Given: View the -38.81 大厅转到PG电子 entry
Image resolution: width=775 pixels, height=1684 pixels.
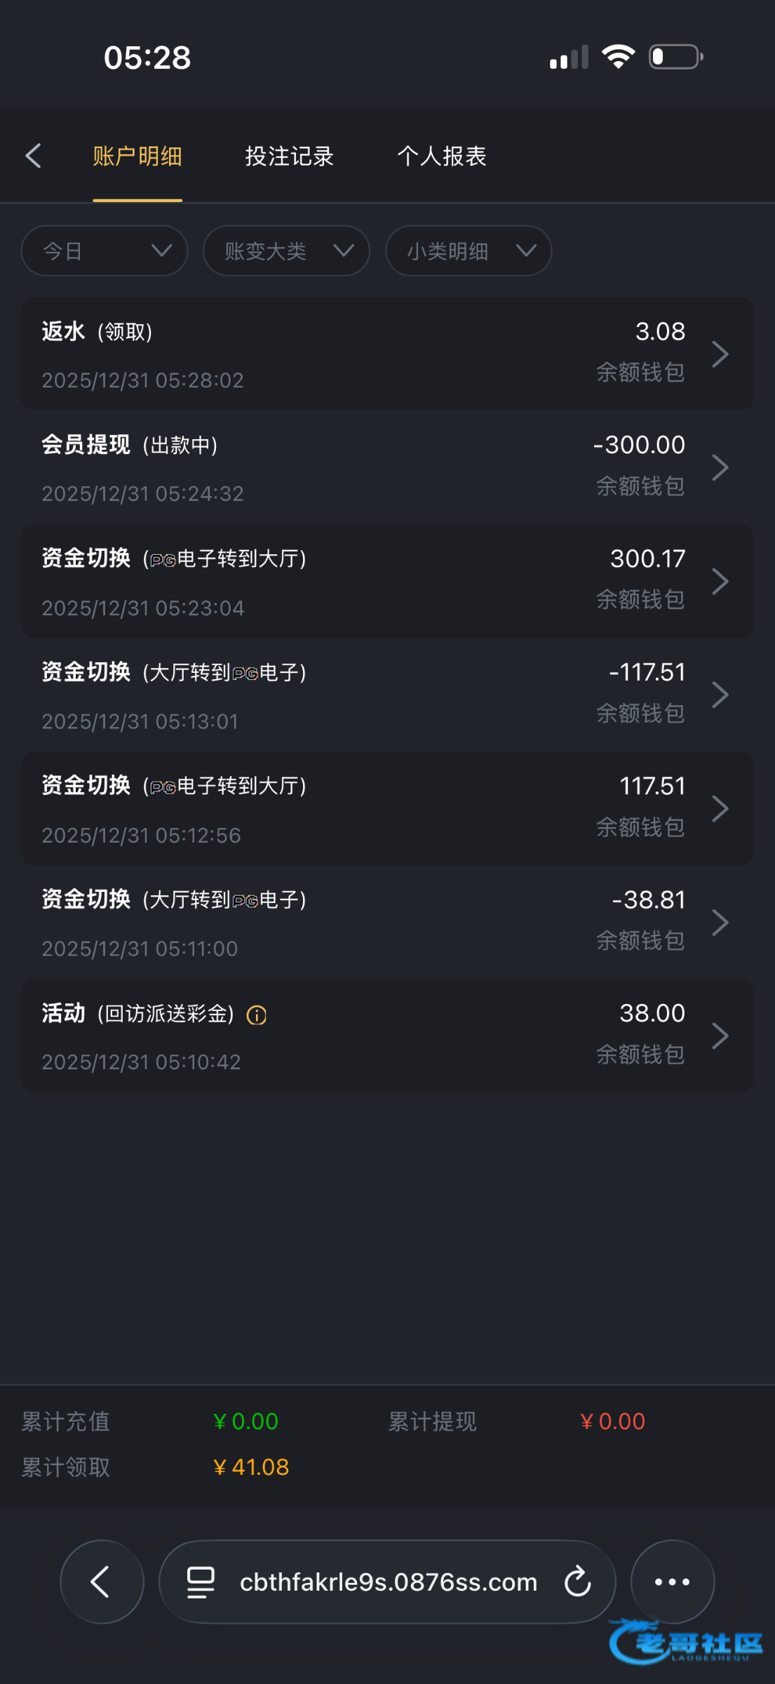Looking at the screenshot, I should [x=387, y=923].
